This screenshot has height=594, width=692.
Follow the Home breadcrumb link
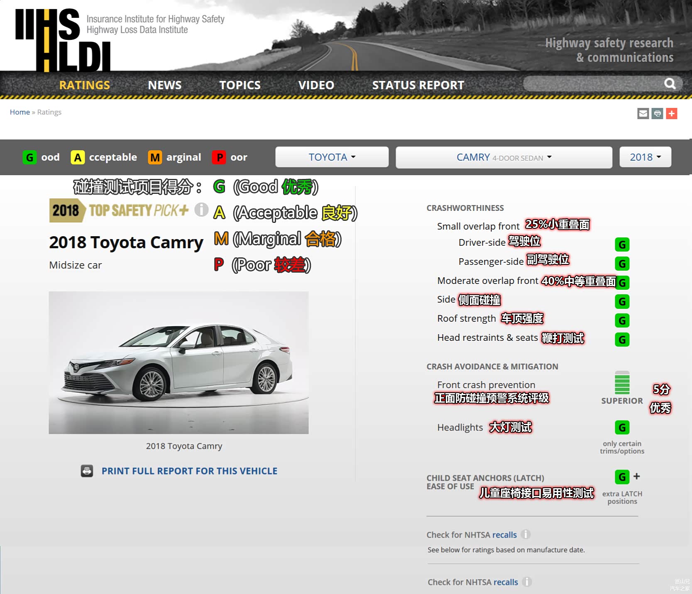[20, 112]
